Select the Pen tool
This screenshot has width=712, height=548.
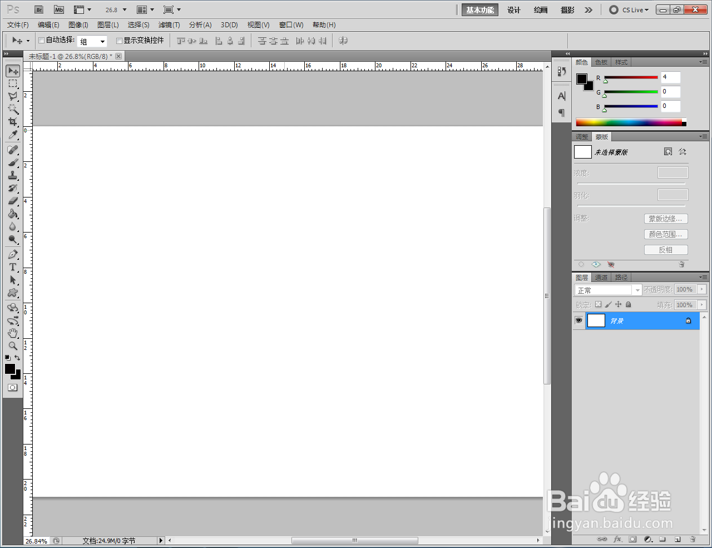[13, 254]
